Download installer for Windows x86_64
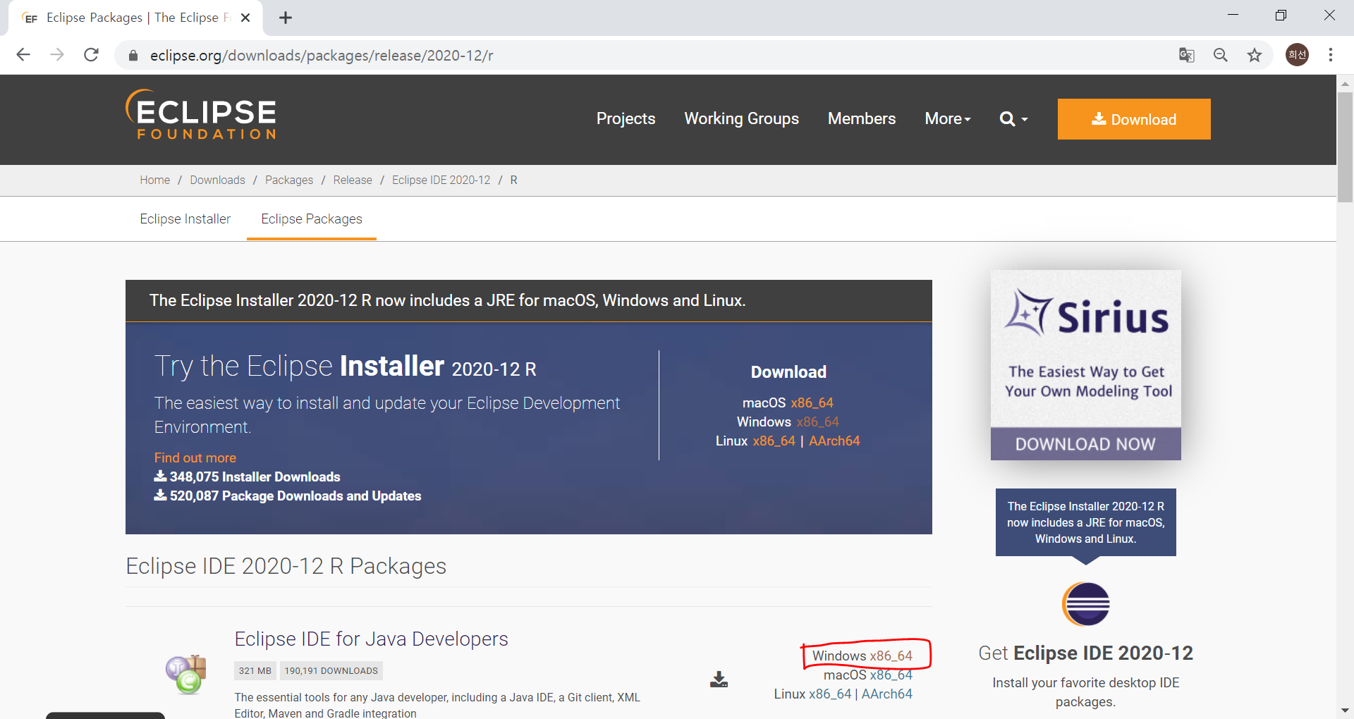Image resolution: width=1354 pixels, height=719 pixels. pos(817,422)
